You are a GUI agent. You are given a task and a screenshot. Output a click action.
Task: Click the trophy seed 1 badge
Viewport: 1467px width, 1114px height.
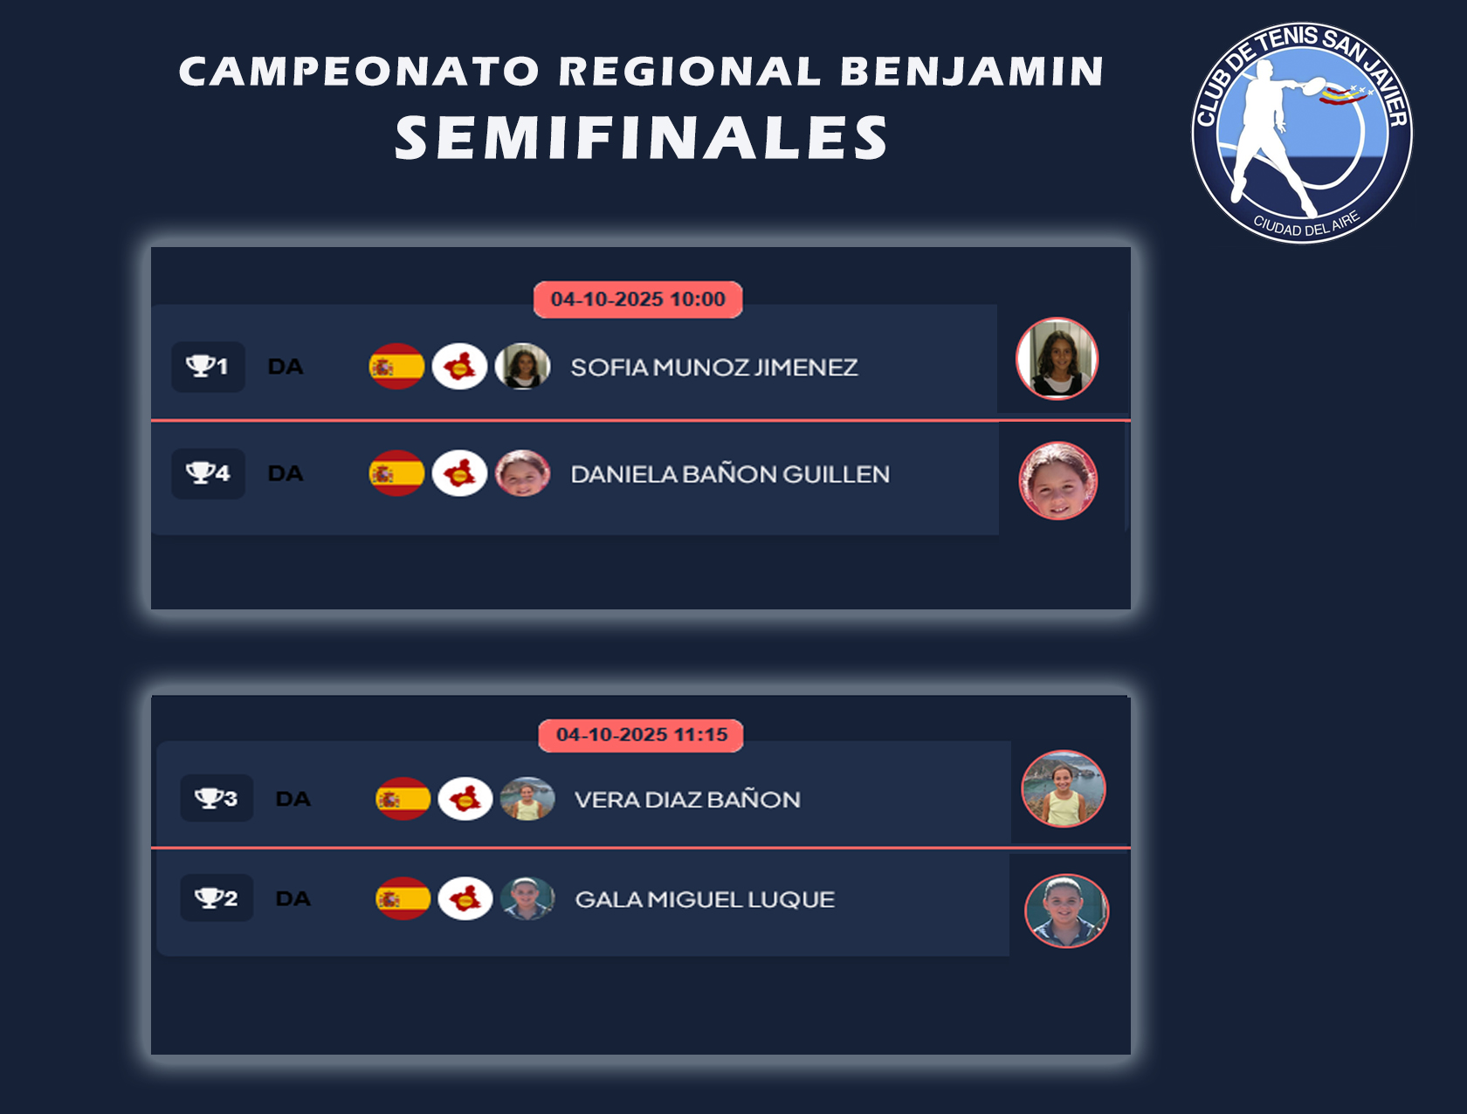point(208,367)
